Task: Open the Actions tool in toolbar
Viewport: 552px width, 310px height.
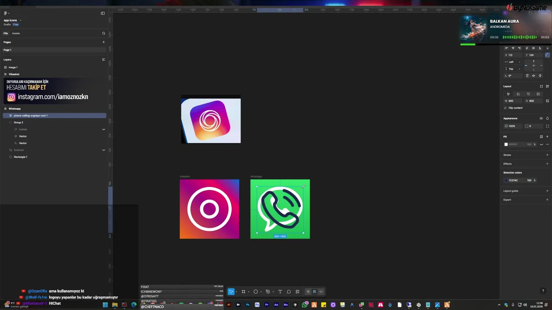Action: point(298,291)
